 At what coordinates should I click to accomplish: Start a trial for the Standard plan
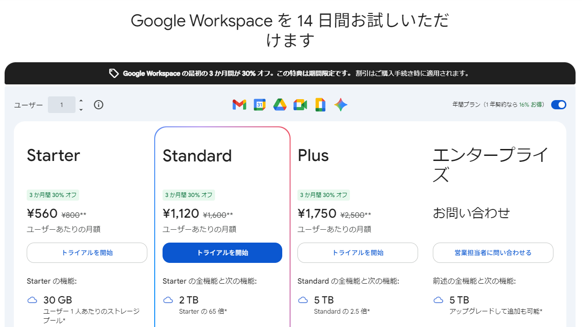pyautogui.click(x=222, y=253)
